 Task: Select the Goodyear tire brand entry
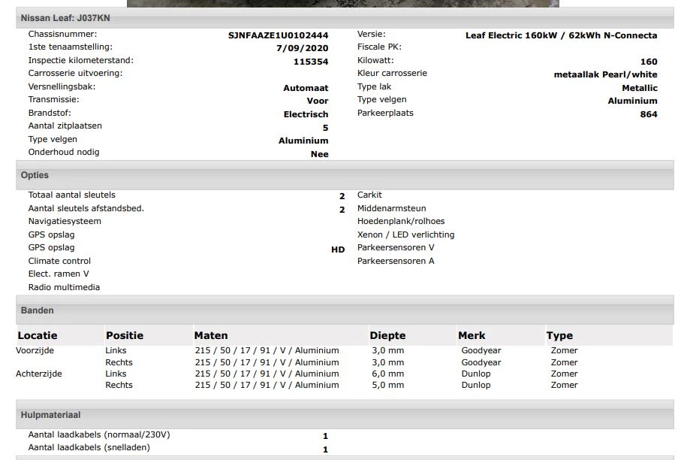pyautogui.click(x=479, y=350)
